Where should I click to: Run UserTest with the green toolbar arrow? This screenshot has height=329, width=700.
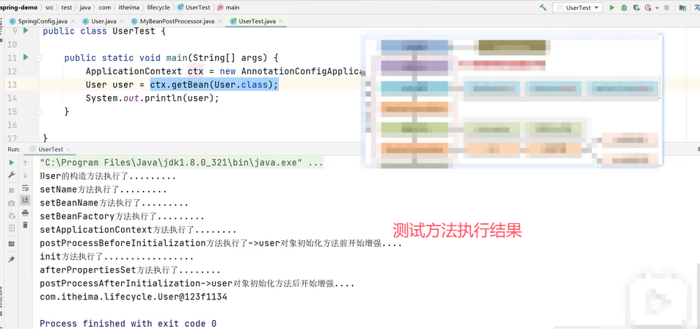pyautogui.click(x=612, y=7)
